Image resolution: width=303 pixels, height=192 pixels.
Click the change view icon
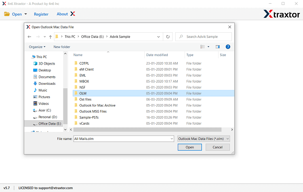click(x=202, y=47)
